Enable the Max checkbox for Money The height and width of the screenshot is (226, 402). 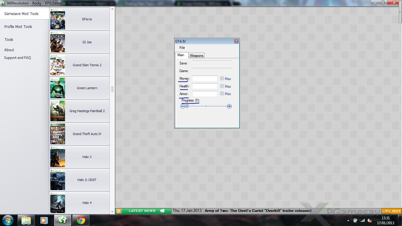[x=222, y=79]
